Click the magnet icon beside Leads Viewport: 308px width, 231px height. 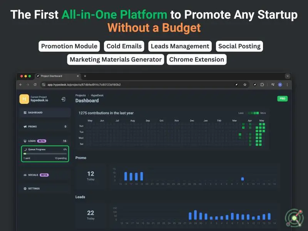[x=25, y=141]
